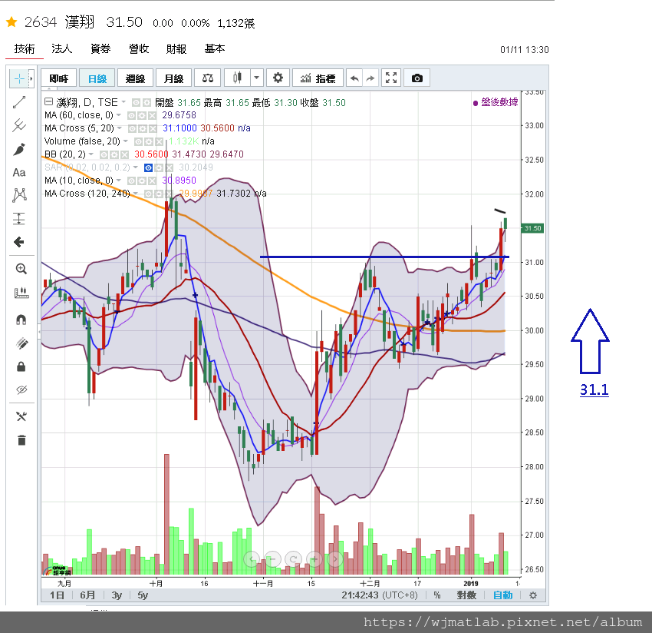The height and width of the screenshot is (633, 652).
Task: Set time range to 3y
Action: pos(117,595)
